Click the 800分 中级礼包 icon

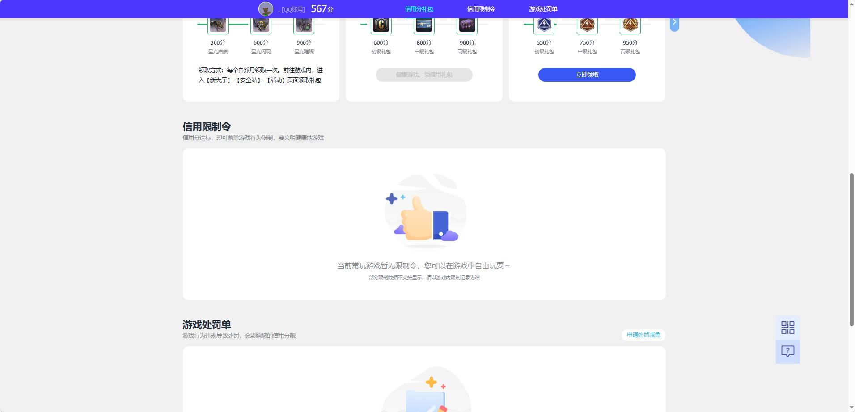click(424, 25)
